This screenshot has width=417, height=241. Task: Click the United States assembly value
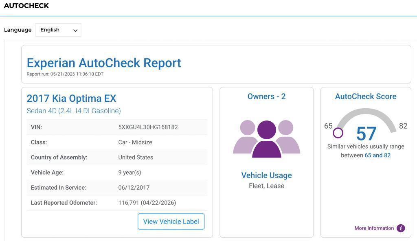pos(136,158)
